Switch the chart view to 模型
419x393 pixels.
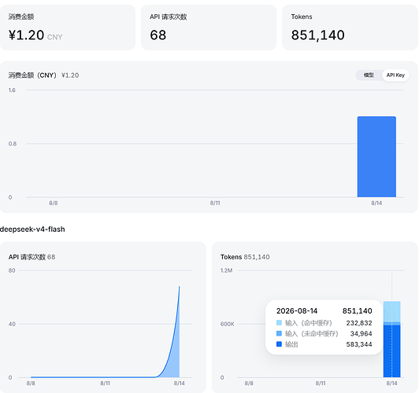pyautogui.click(x=369, y=75)
